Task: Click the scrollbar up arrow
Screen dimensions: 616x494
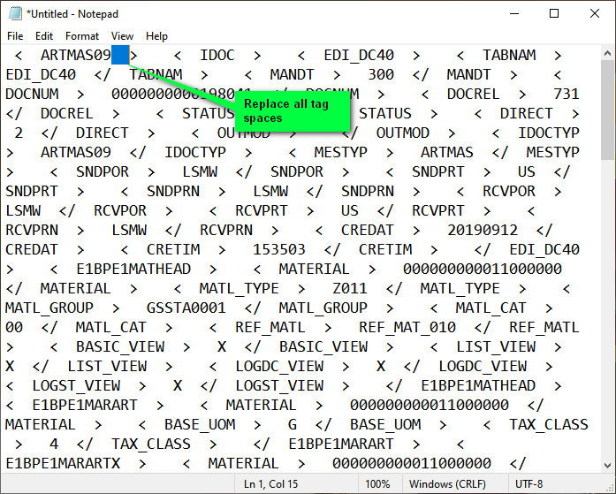Action: pos(607,53)
